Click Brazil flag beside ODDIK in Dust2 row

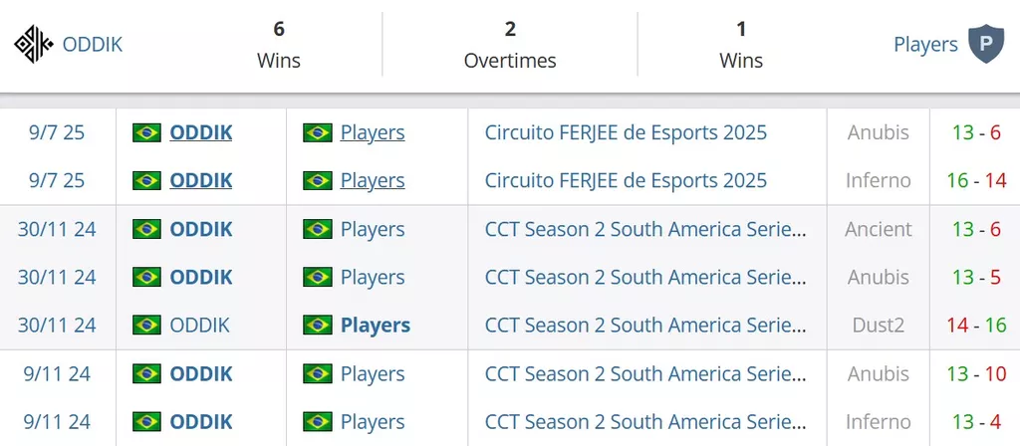pos(147,326)
